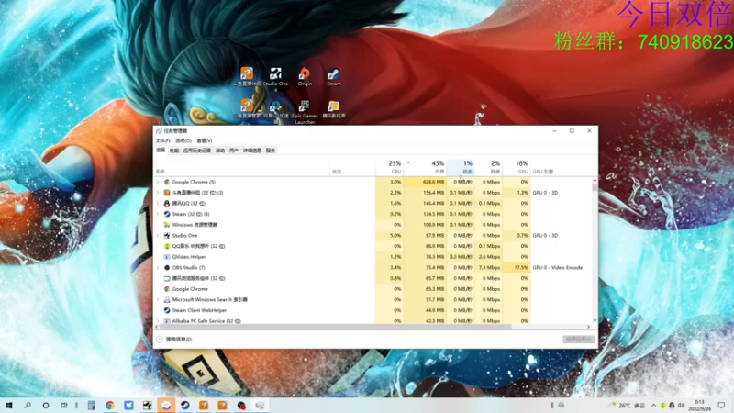This screenshot has width=734, height=413.
Task: Switch to OBS Studio on taskbar
Action: pyautogui.click(x=241, y=406)
